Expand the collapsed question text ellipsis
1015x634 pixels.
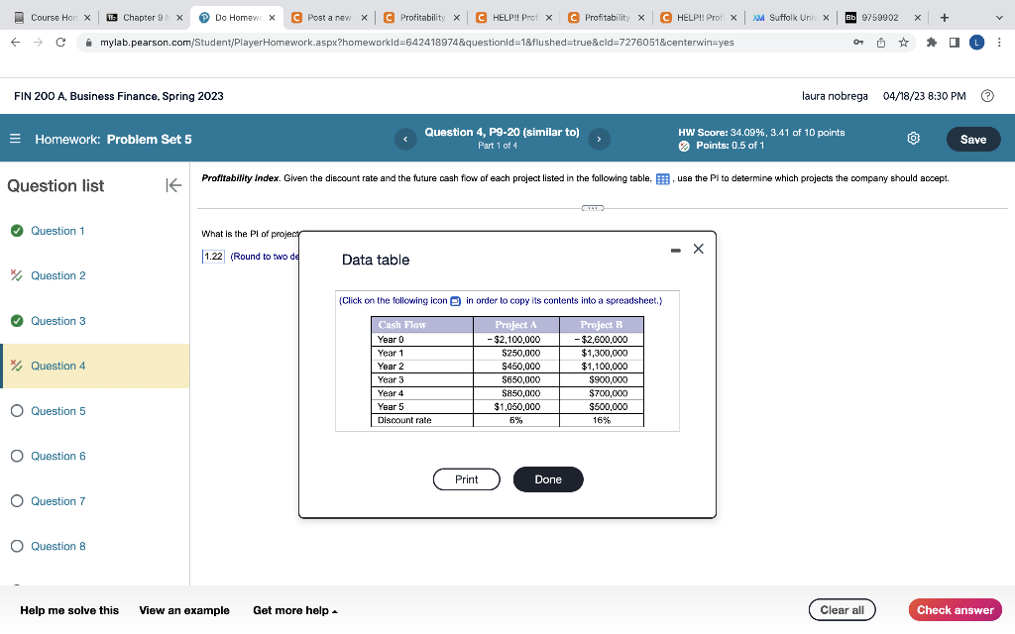593,209
